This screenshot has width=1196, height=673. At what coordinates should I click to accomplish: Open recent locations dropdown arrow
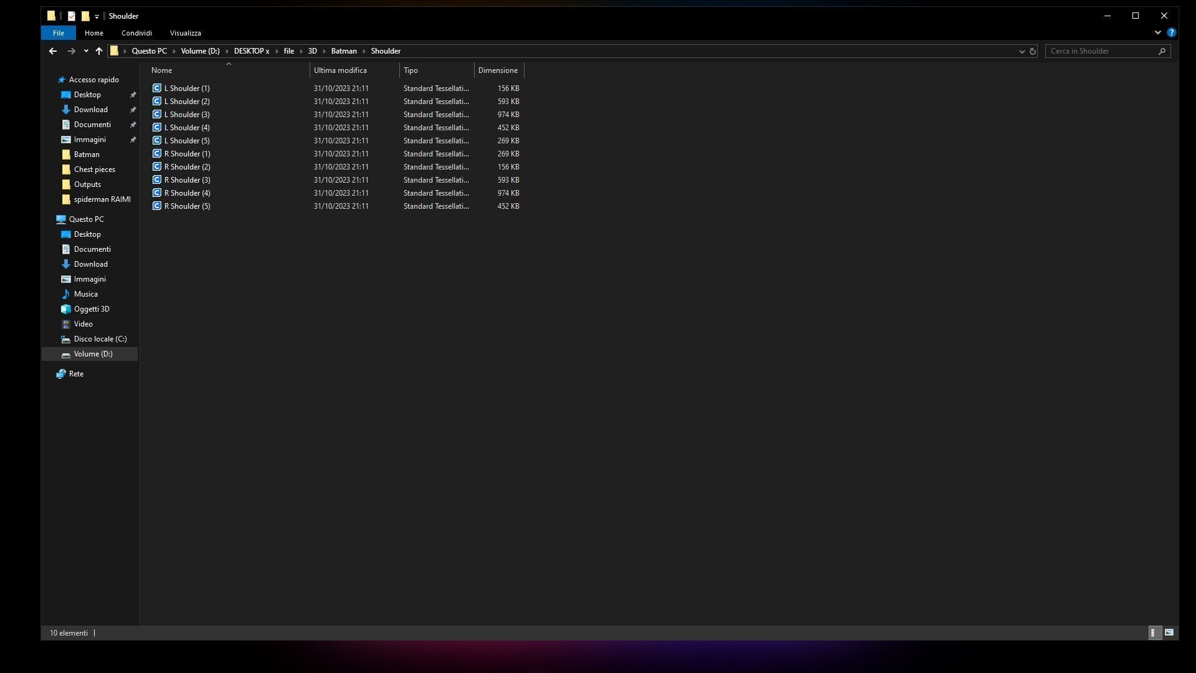pyautogui.click(x=86, y=51)
